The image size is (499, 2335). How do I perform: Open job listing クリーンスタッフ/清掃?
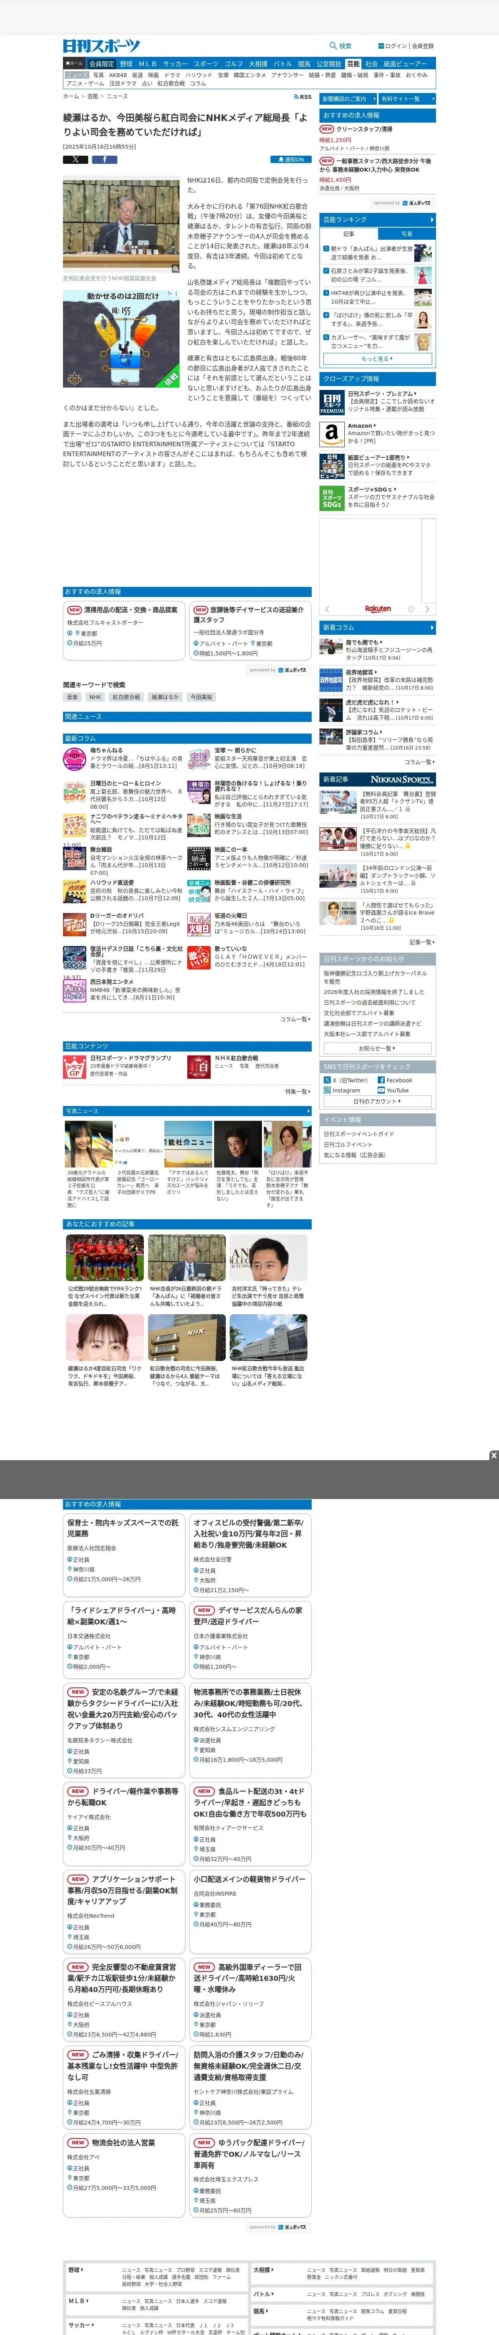point(364,130)
